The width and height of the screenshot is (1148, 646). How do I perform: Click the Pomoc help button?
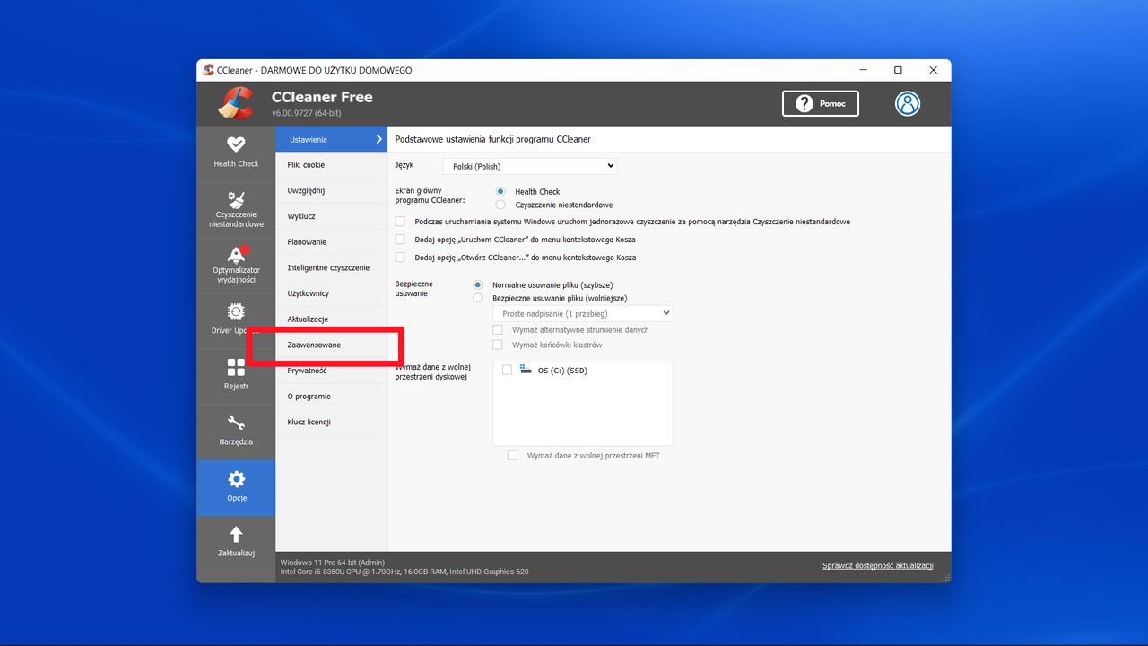pyautogui.click(x=820, y=103)
